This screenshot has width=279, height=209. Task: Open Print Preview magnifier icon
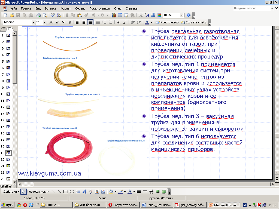45,15
